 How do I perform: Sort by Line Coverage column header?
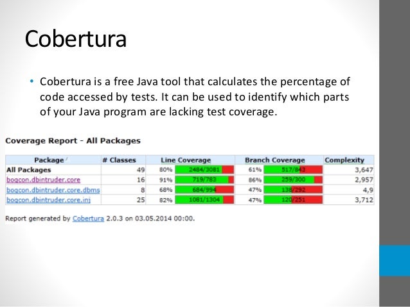[x=186, y=160]
